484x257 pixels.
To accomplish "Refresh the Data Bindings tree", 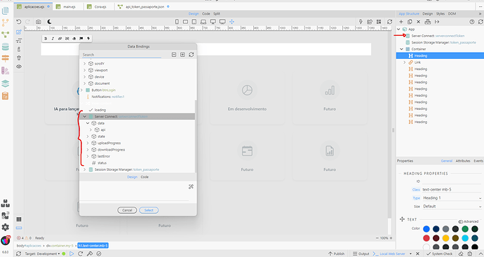I will 191,55.
